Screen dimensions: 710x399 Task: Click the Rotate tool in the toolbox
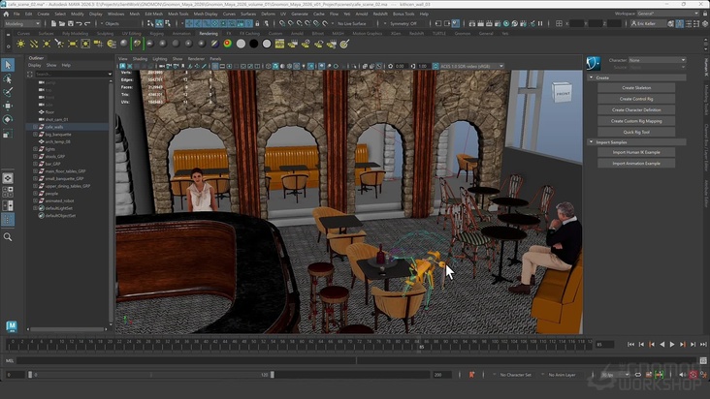coord(8,119)
